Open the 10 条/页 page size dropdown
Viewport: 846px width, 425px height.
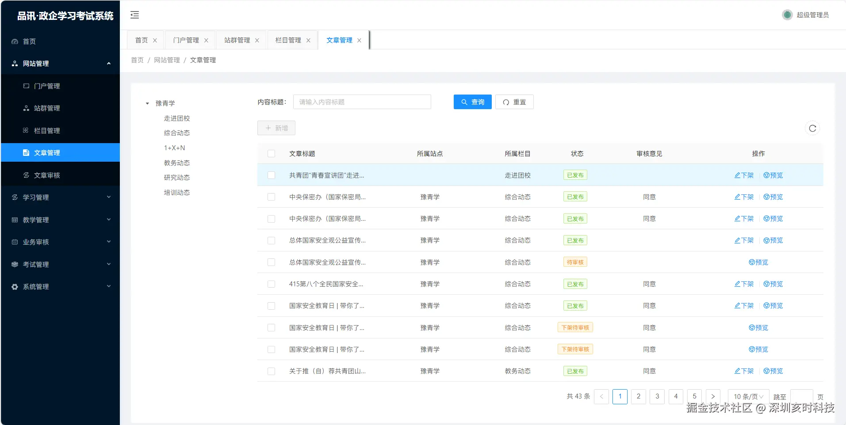pos(748,396)
